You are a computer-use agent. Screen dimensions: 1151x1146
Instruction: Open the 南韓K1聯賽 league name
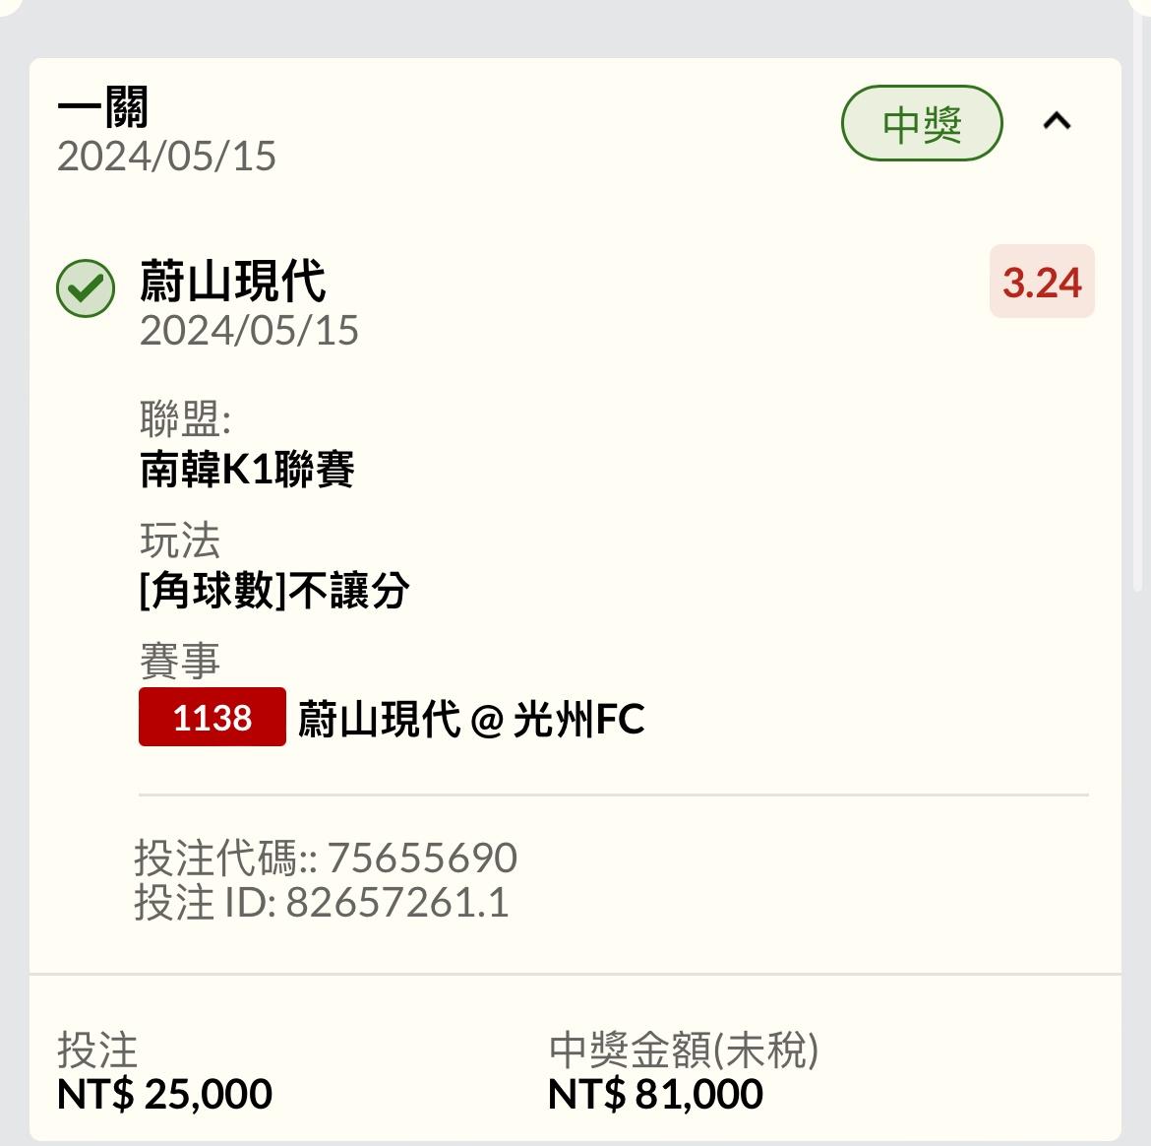coord(247,470)
